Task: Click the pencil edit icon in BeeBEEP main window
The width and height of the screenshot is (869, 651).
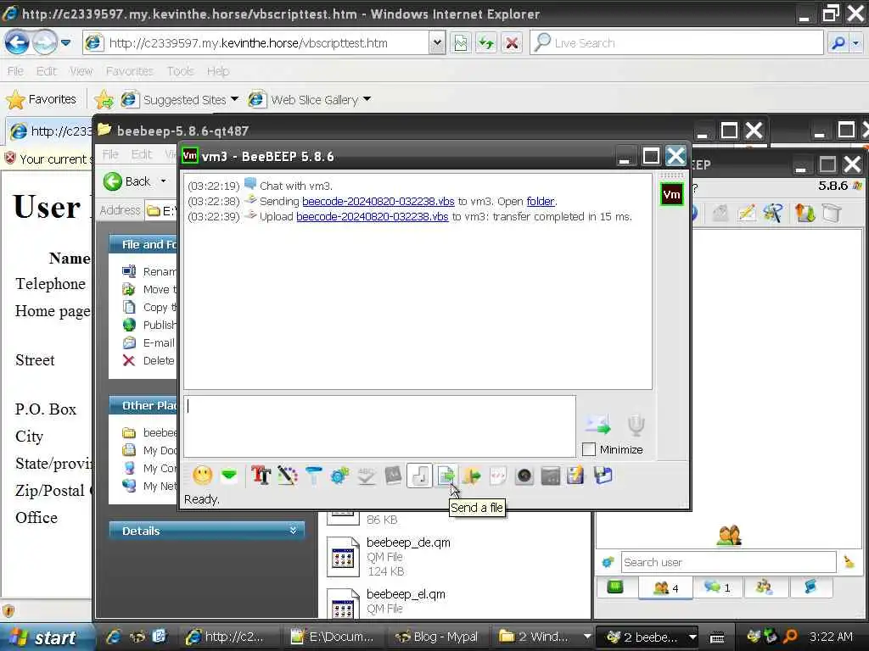Action: [747, 213]
